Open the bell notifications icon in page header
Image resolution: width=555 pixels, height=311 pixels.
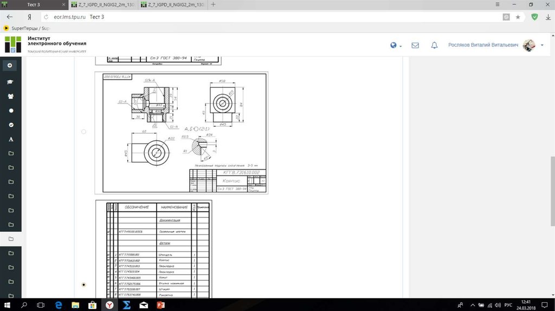[x=434, y=46]
